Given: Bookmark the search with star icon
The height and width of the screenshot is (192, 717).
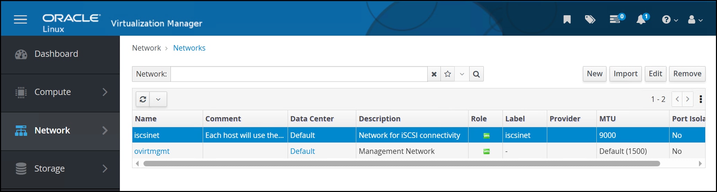Looking at the screenshot, I should click(448, 74).
